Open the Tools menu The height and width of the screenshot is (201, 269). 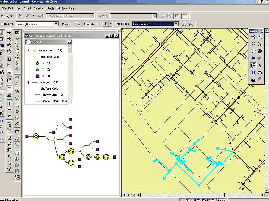pyautogui.click(x=51, y=8)
